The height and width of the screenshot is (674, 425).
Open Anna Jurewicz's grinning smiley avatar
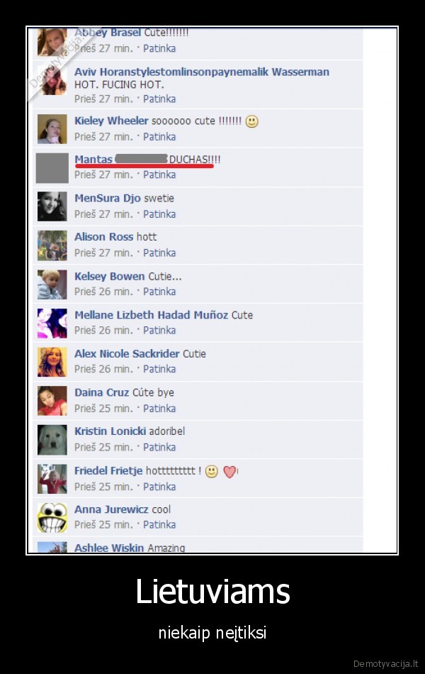(52, 517)
